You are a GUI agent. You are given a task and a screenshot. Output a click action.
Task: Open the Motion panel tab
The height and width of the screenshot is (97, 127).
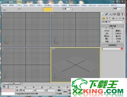[115, 14]
